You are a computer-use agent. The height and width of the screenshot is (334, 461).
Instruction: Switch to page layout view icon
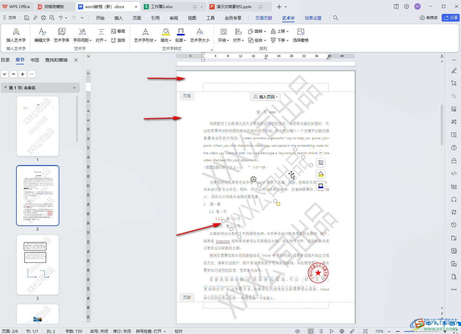point(310,331)
